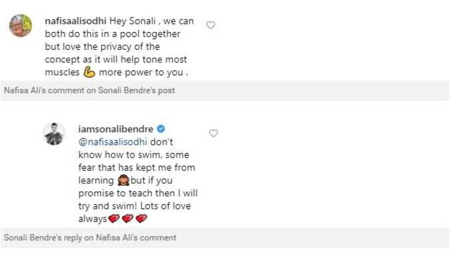452x254 pixels.
Task: Click the middle red heart emoji
Action: 128,219
